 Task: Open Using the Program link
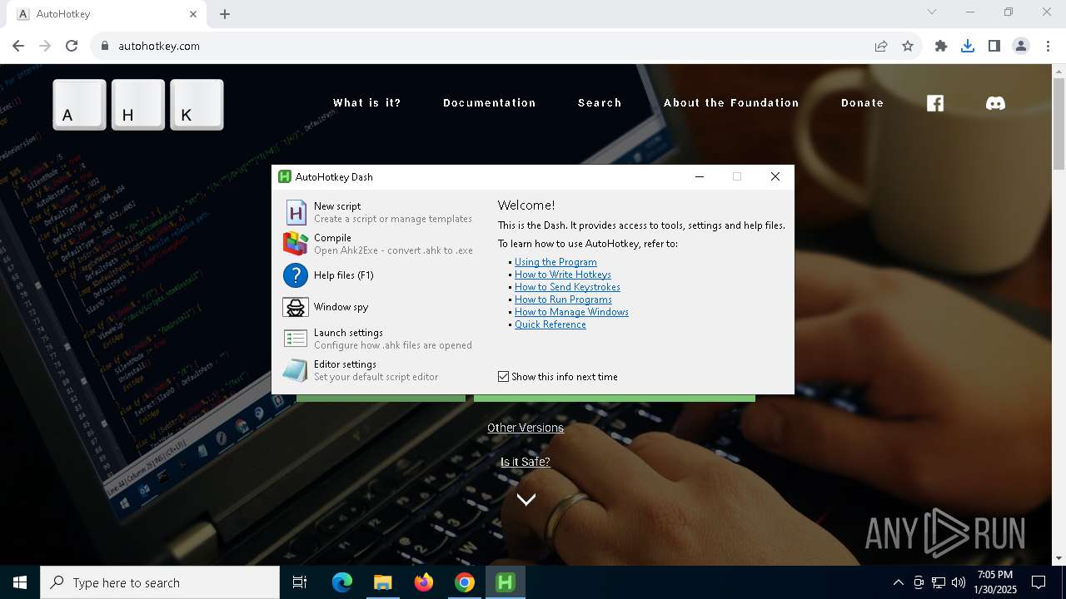tap(555, 262)
